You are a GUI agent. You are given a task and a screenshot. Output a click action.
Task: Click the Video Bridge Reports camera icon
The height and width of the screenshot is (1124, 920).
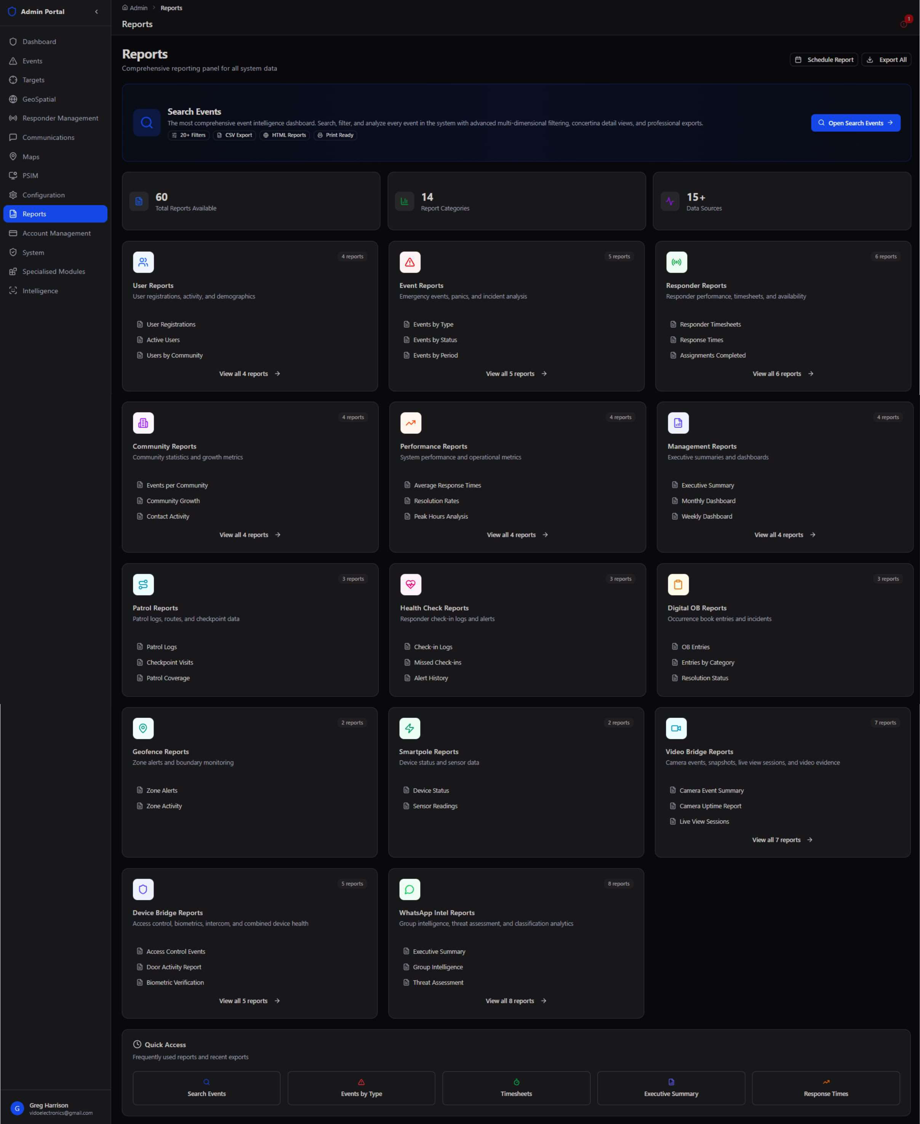click(676, 728)
